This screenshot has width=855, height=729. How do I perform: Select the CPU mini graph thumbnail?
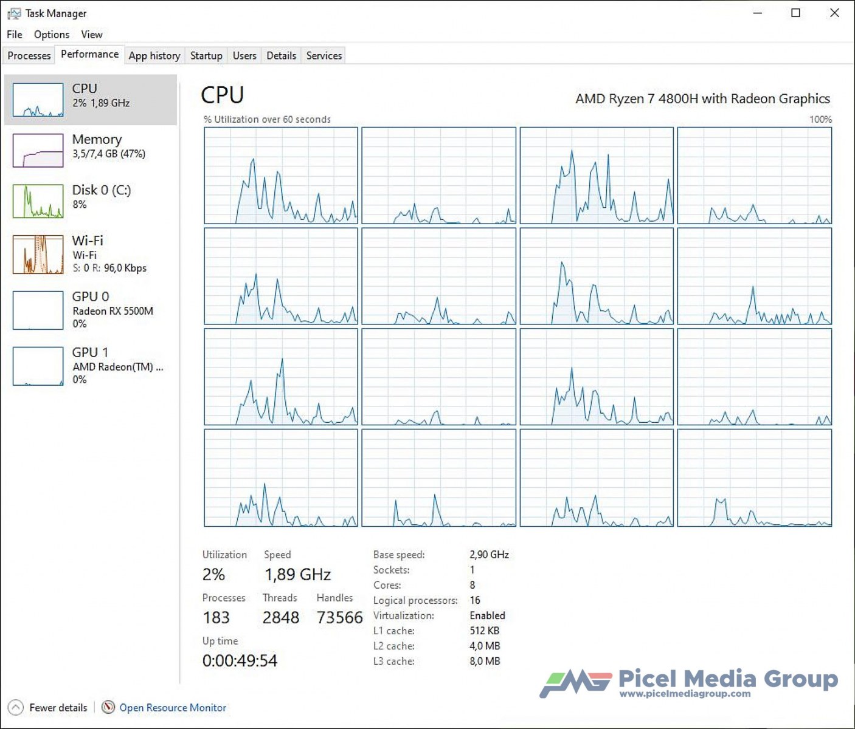point(38,100)
